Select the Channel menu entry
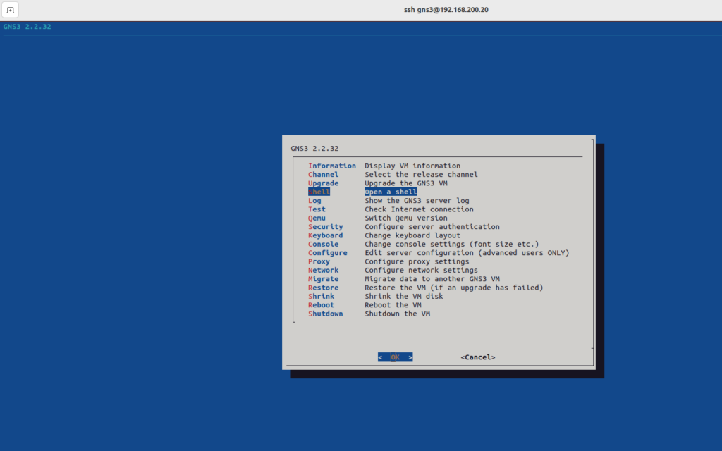 coord(323,175)
